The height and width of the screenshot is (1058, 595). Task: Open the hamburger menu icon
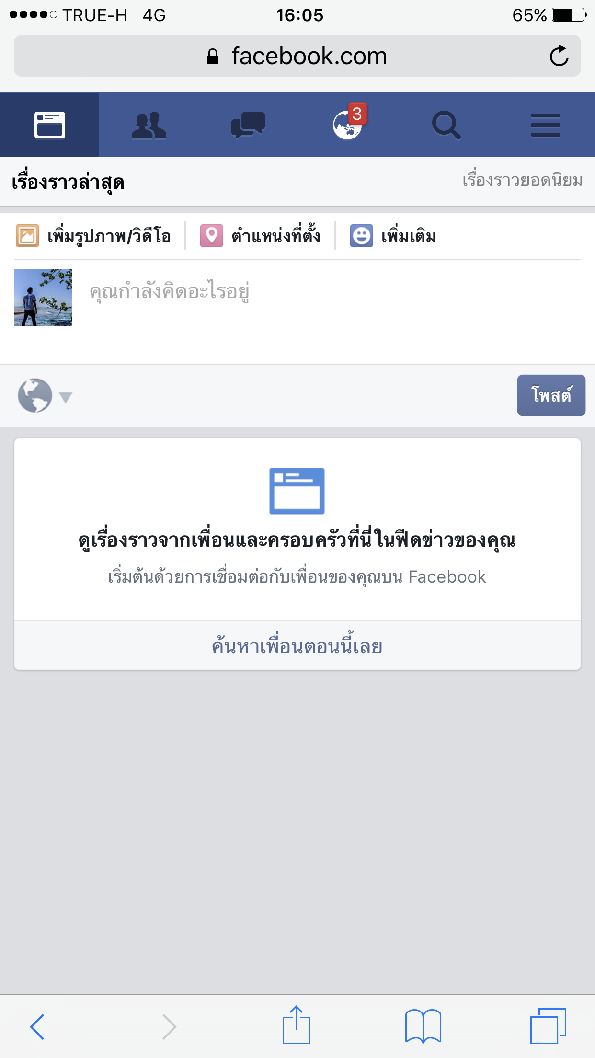pos(545,125)
